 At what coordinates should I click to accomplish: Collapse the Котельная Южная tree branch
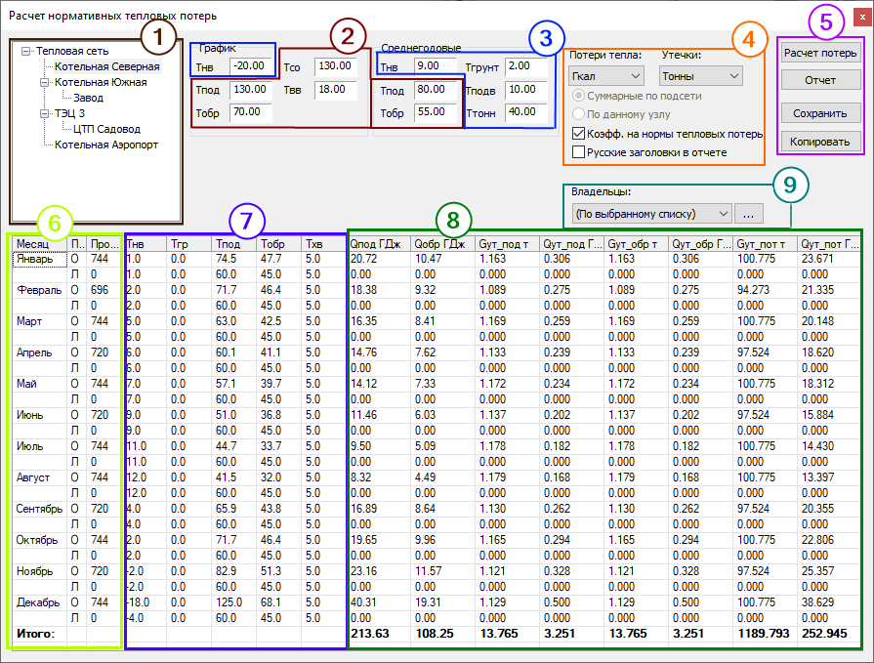pos(44,83)
